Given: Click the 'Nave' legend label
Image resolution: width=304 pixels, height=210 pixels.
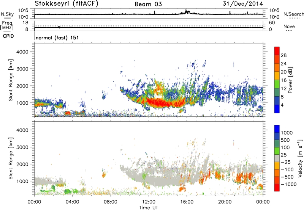Looking at the screenshot, I should (x=289, y=26).
